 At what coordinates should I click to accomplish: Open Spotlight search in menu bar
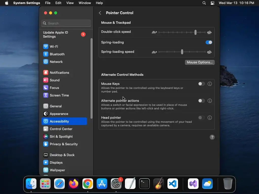(204, 3)
